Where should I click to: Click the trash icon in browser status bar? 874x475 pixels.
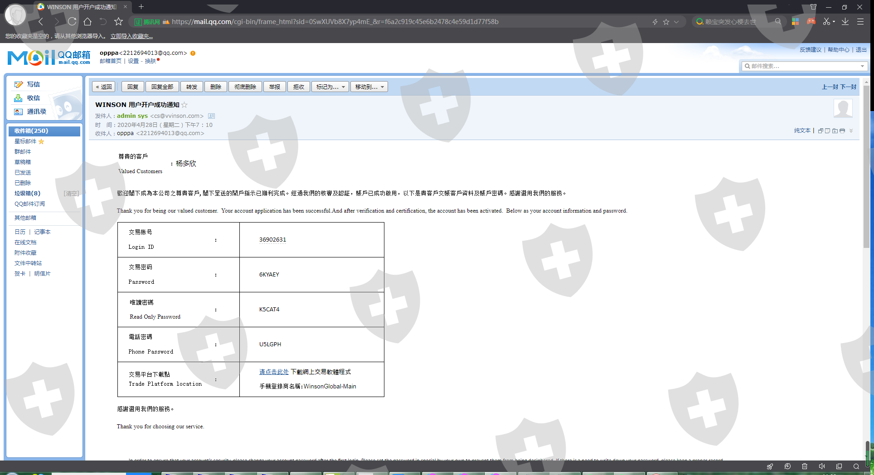tap(805, 466)
